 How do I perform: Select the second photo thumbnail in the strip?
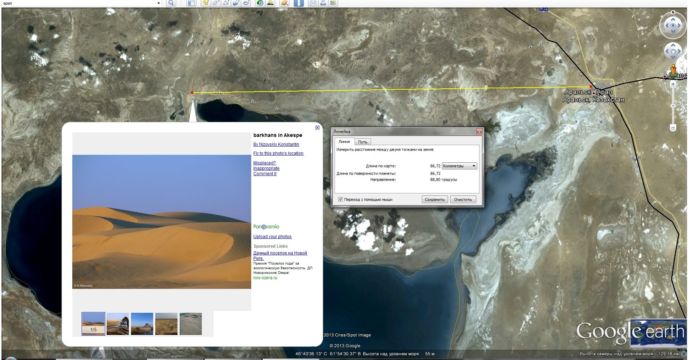pos(118,324)
